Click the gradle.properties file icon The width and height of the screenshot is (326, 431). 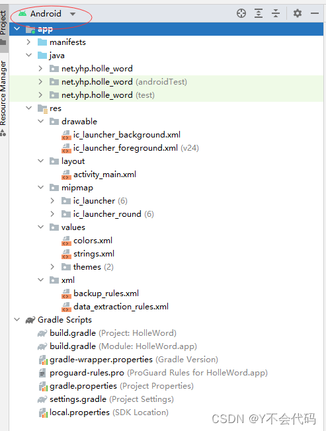pyautogui.click(x=43, y=386)
